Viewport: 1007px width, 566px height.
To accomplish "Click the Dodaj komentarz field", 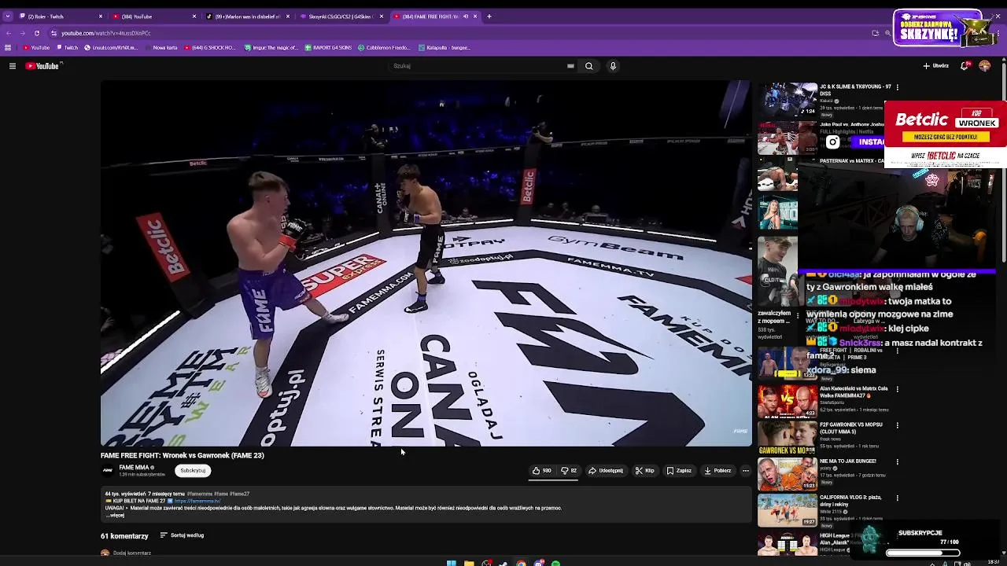I will (x=132, y=553).
